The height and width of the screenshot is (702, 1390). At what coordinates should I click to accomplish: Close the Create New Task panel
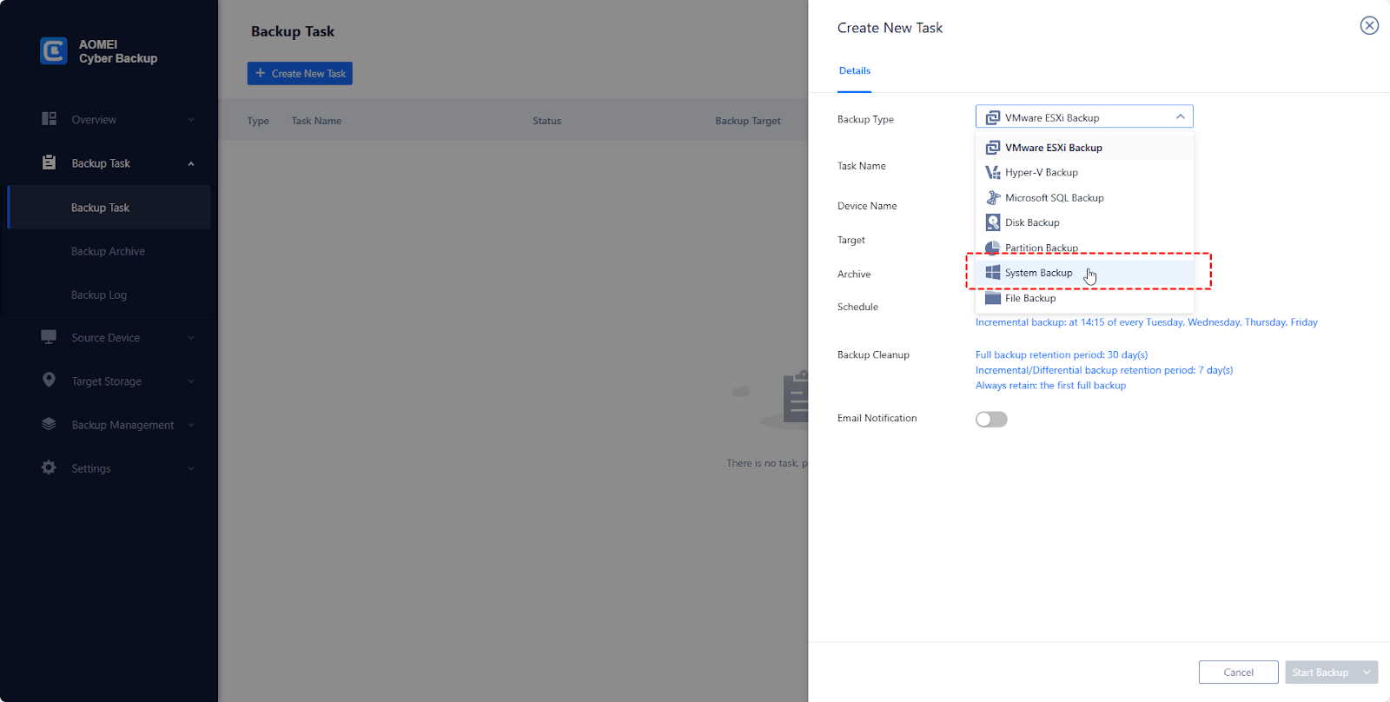click(x=1369, y=26)
